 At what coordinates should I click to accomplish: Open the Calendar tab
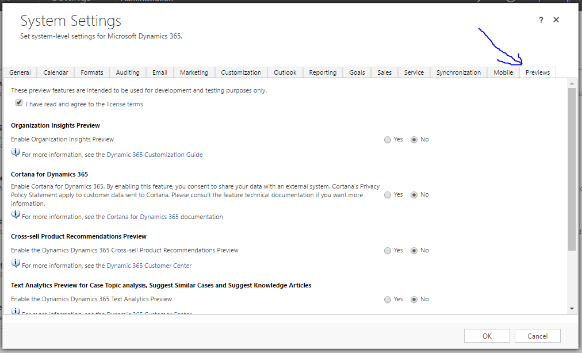[56, 72]
